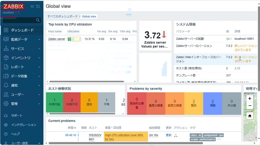Click the テンプレート数 317 value
The width and height of the screenshot is (260, 146).
[228, 76]
